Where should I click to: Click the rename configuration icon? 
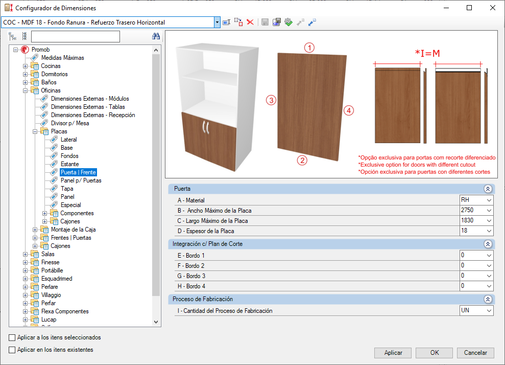(227, 22)
